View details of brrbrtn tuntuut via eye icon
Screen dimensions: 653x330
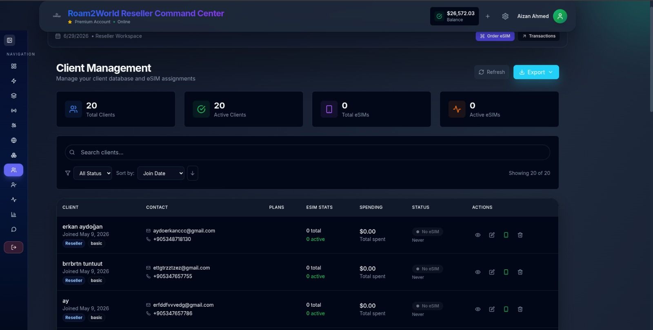point(478,272)
